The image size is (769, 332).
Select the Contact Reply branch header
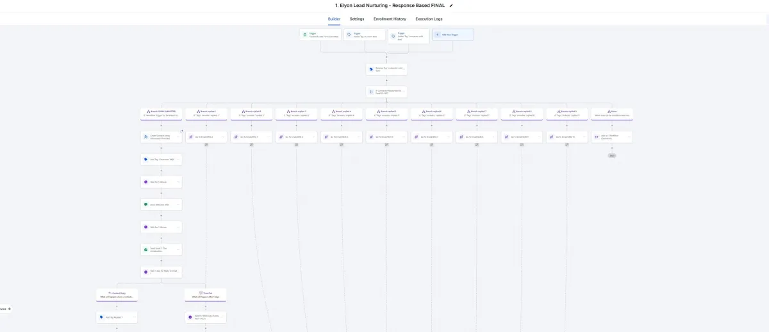click(x=117, y=295)
